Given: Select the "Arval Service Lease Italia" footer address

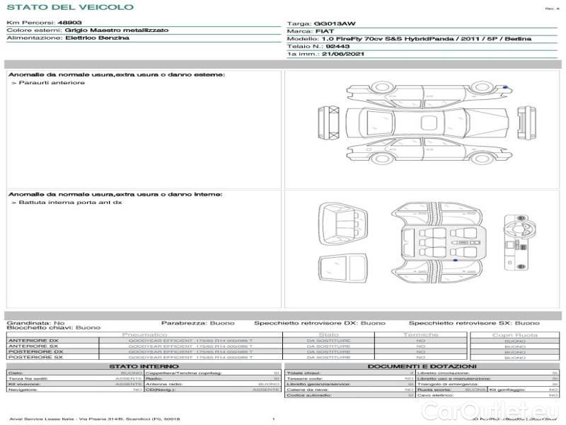Looking at the screenshot, I should coord(95,419).
